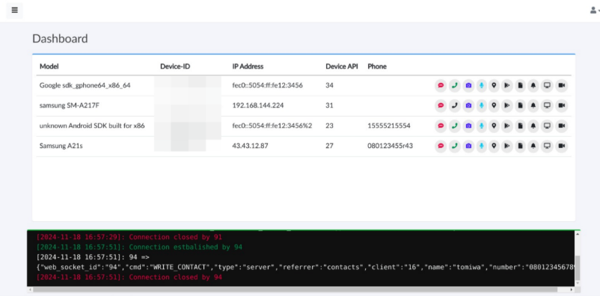Click the SMS icon for Google sdk_gphone64_x86_64
The height and width of the screenshot is (296, 600).
[x=441, y=86]
